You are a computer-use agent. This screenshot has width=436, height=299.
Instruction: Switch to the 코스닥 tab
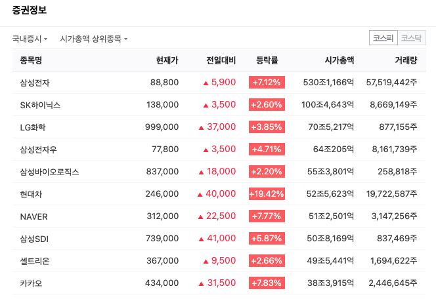[412, 38]
